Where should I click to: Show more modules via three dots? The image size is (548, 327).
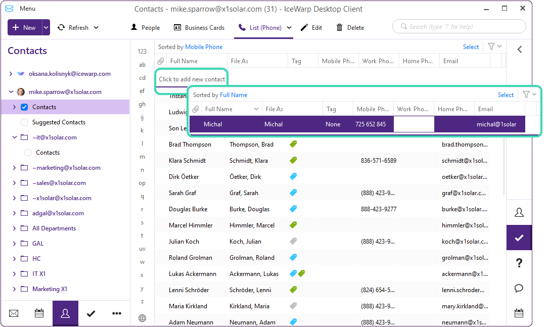click(x=117, y=313)
